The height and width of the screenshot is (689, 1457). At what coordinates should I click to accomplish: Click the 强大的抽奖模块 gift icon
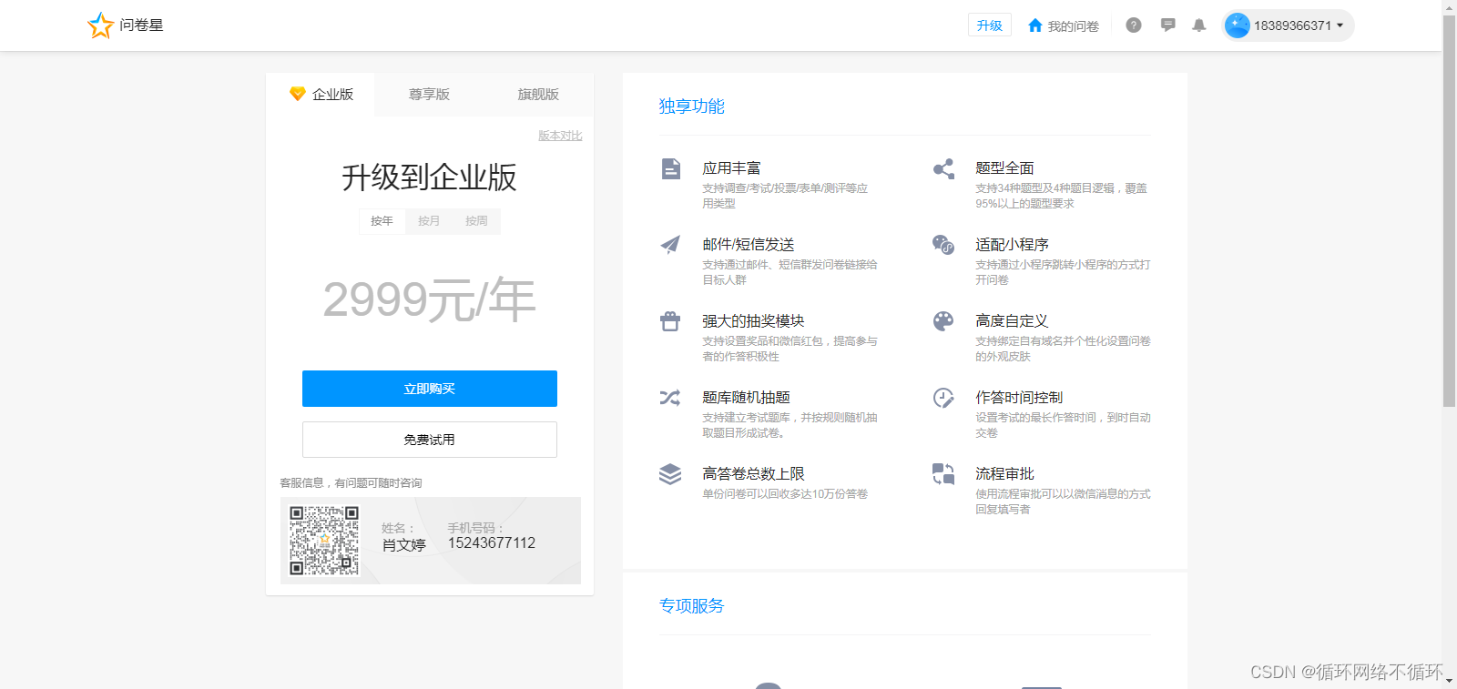(670, 320)
